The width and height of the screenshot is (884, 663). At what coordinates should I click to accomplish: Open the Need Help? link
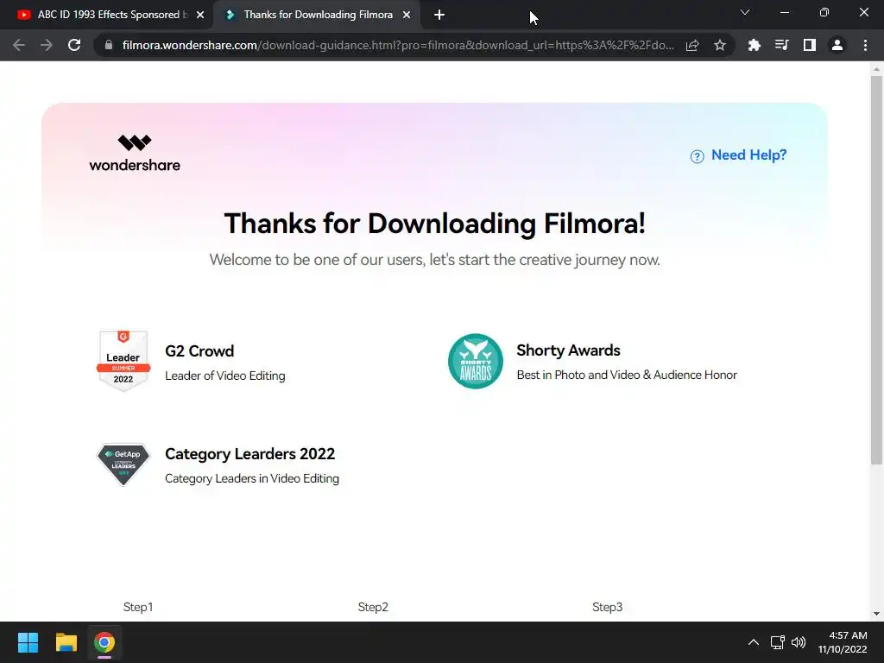click(x=748, y=155)
